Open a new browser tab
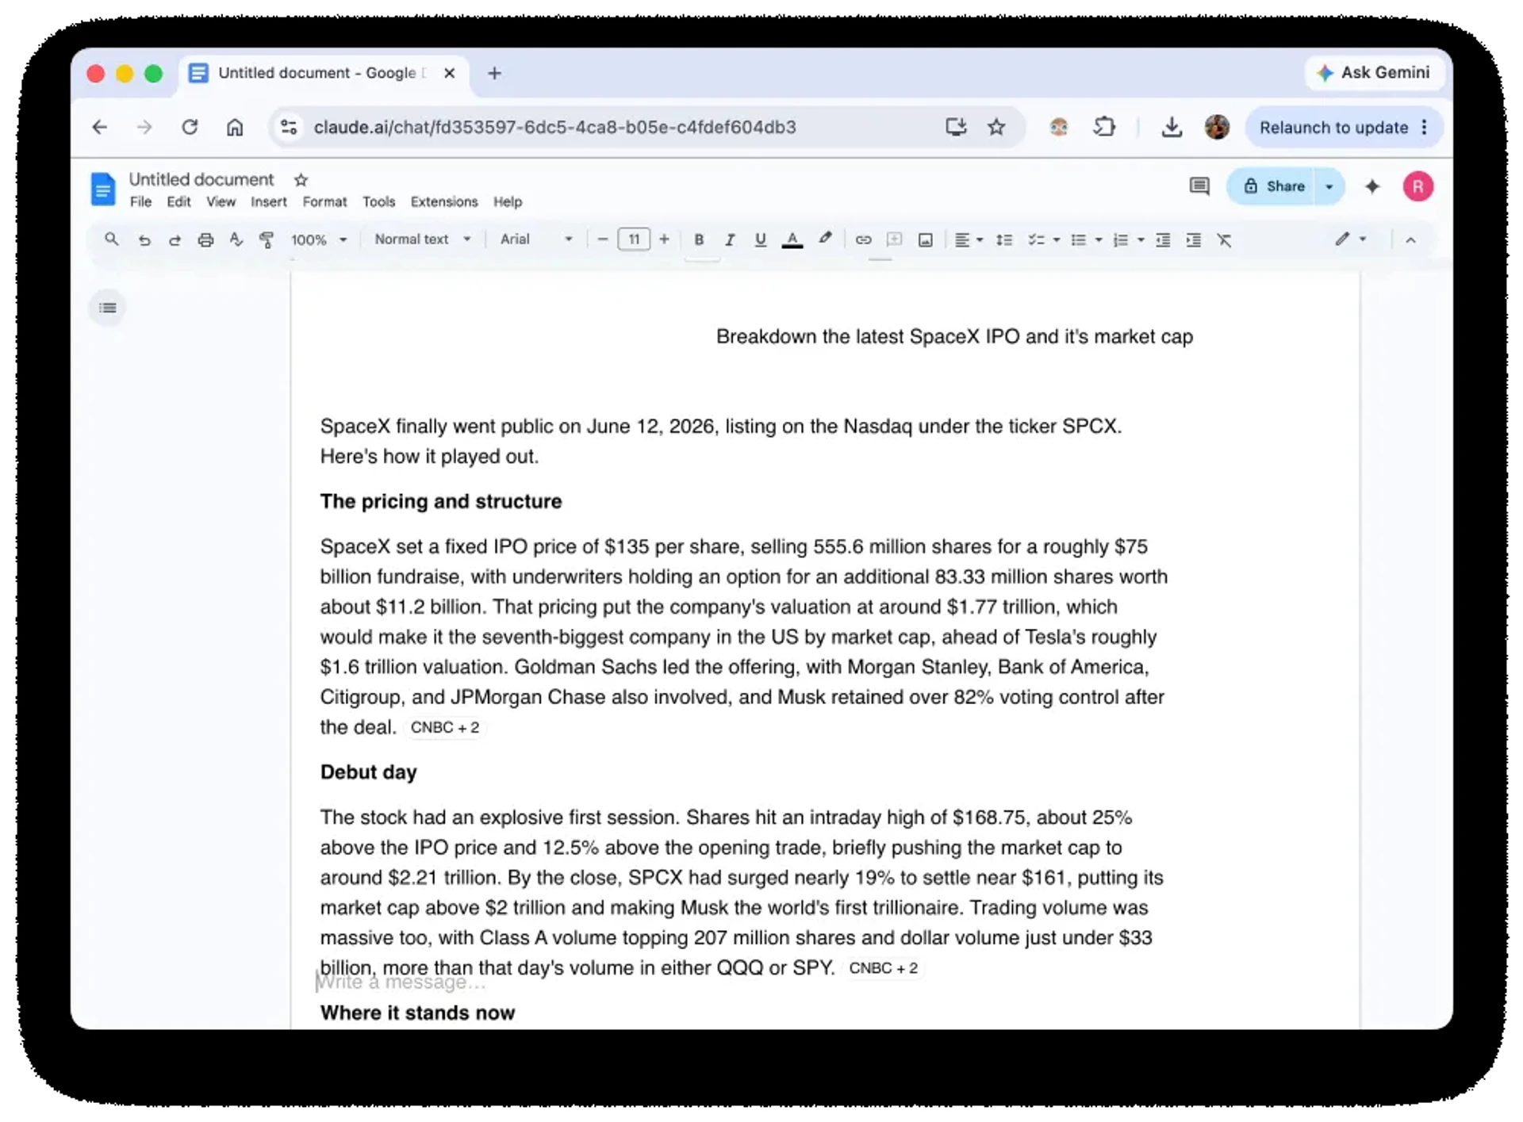Viewport: 1523px width, 1122px height. coord(494,73)
